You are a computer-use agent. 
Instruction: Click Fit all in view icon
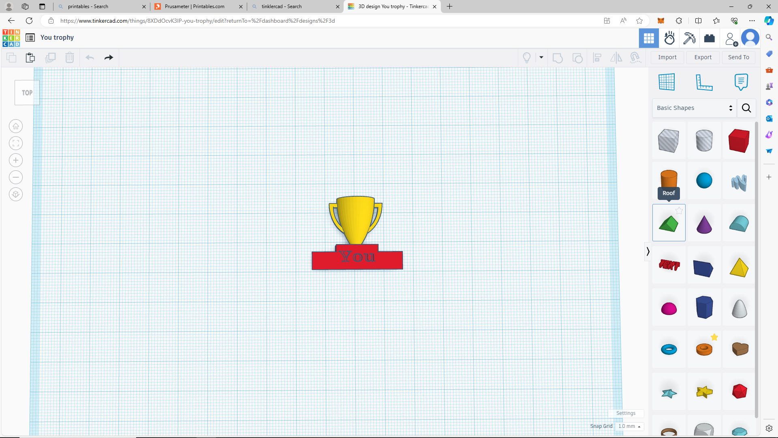[x=16, y=143]
